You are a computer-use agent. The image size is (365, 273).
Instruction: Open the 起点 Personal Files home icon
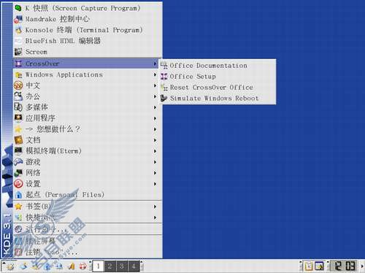[x=18, y=195]
